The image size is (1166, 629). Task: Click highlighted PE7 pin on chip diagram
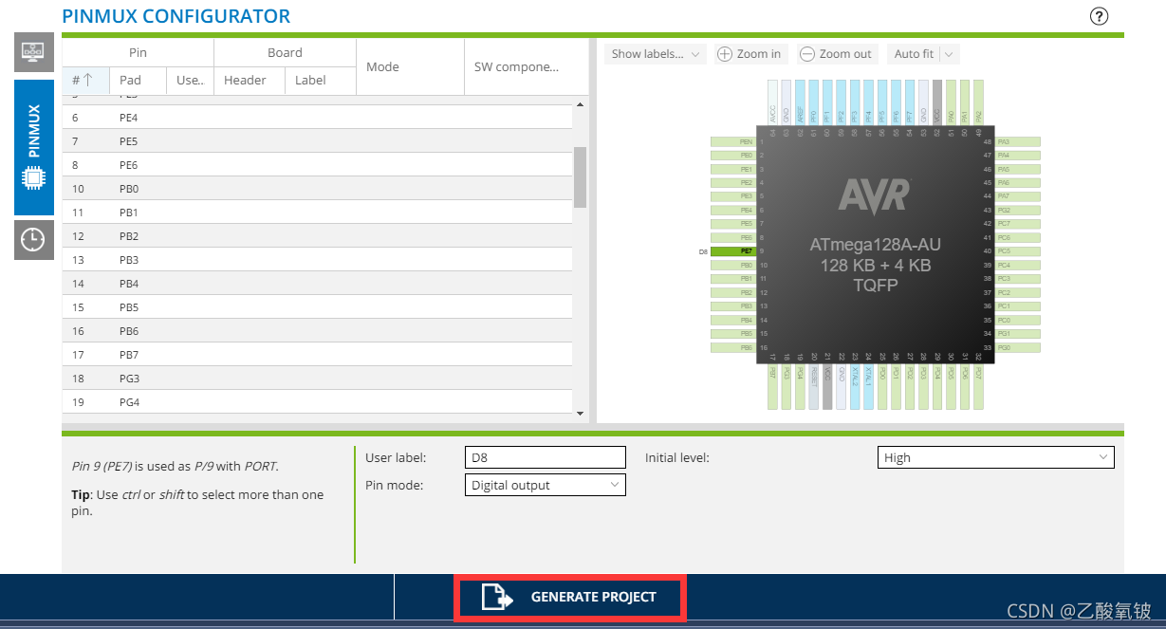(x=733, y=251)
